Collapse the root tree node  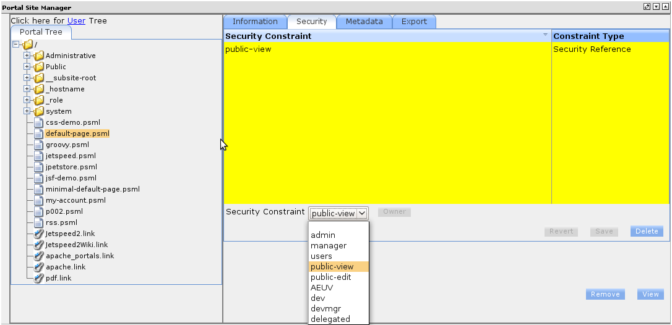tap(16, 44)
